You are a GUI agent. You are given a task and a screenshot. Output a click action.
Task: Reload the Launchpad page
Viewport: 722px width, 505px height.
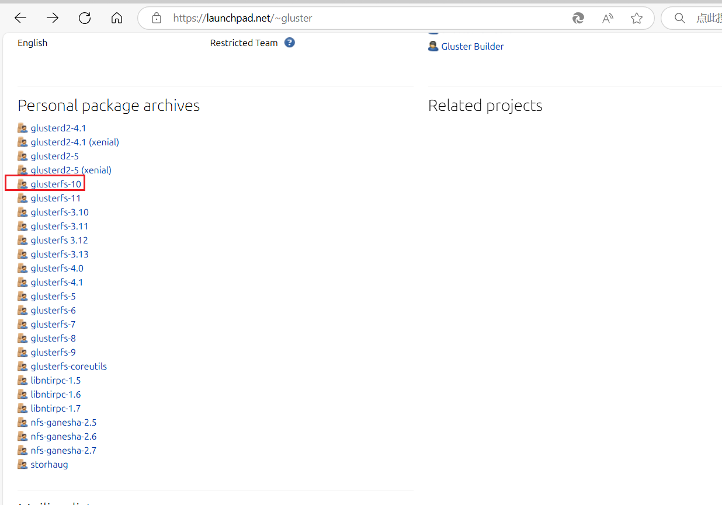(85, 18)
